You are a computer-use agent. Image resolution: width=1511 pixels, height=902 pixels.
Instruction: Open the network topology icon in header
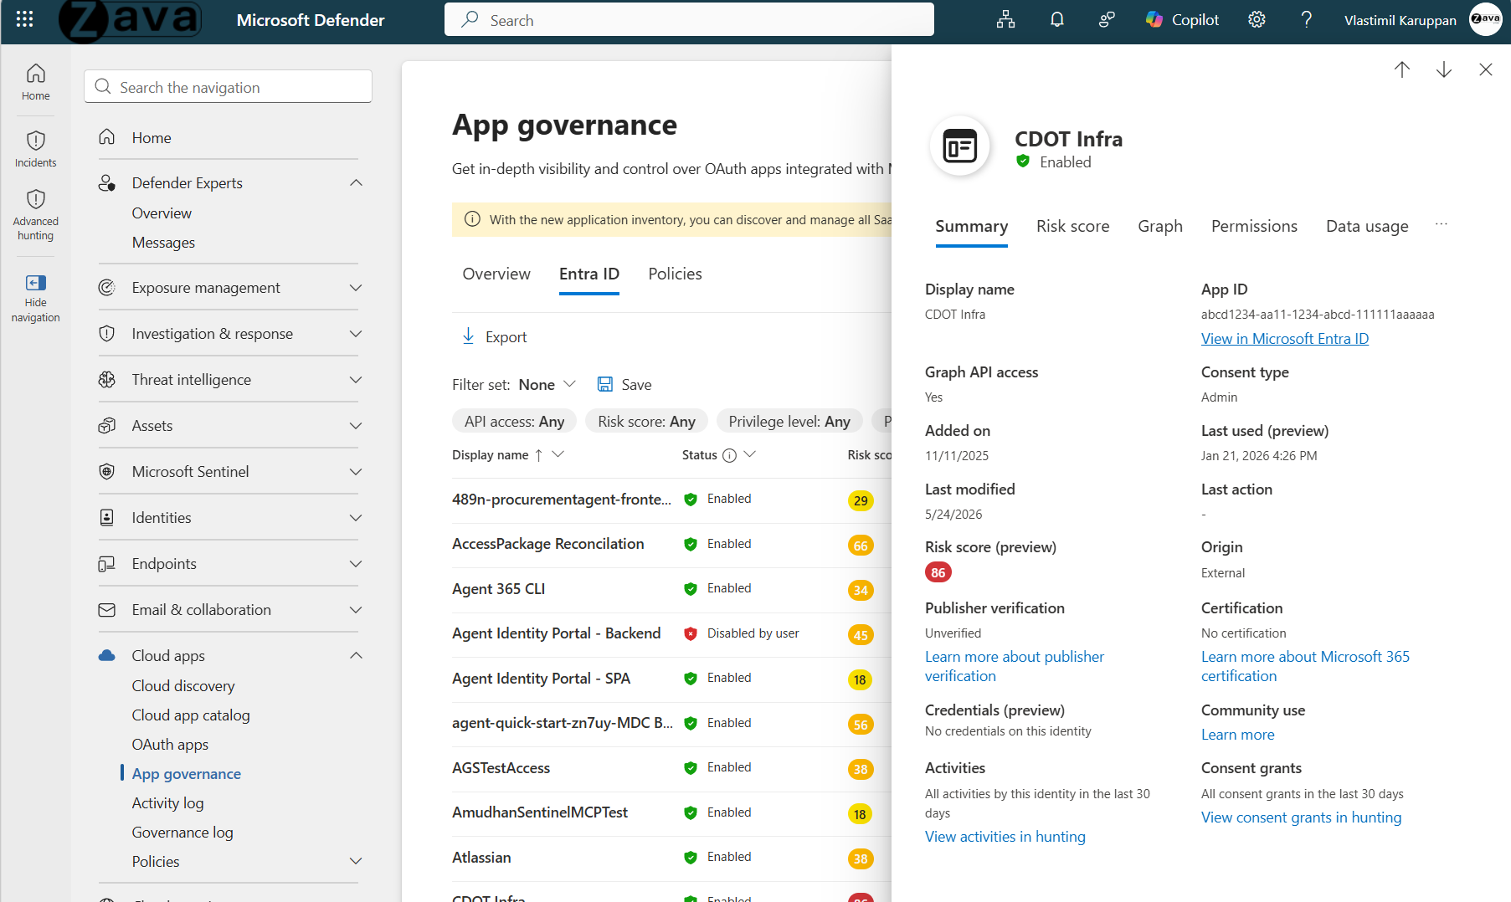coord(1005,19)
